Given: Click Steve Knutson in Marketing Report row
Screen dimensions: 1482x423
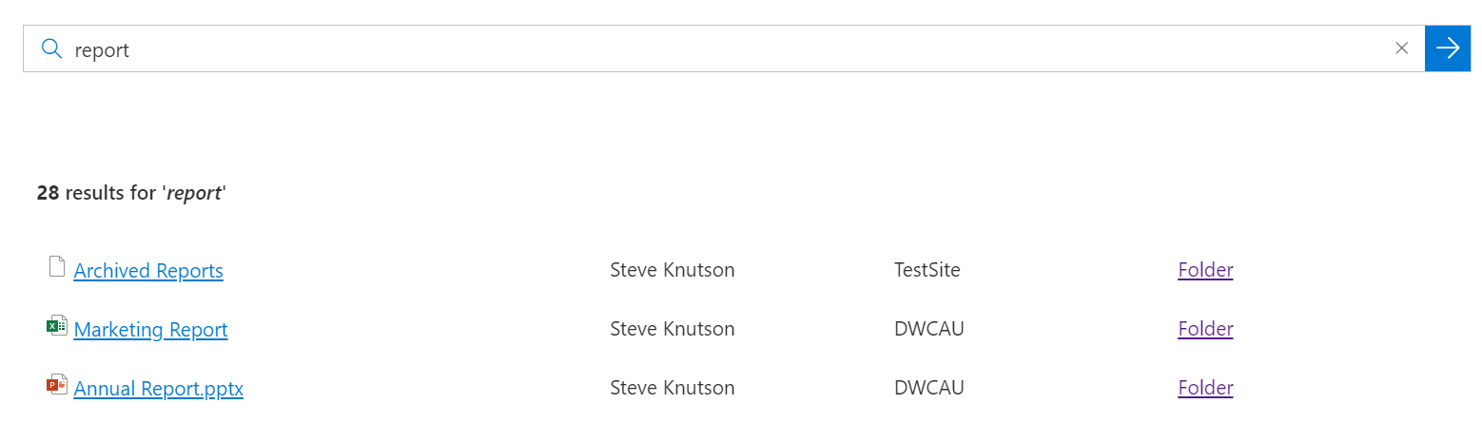Looking at the screenshot, I should [x=672, y=329].
